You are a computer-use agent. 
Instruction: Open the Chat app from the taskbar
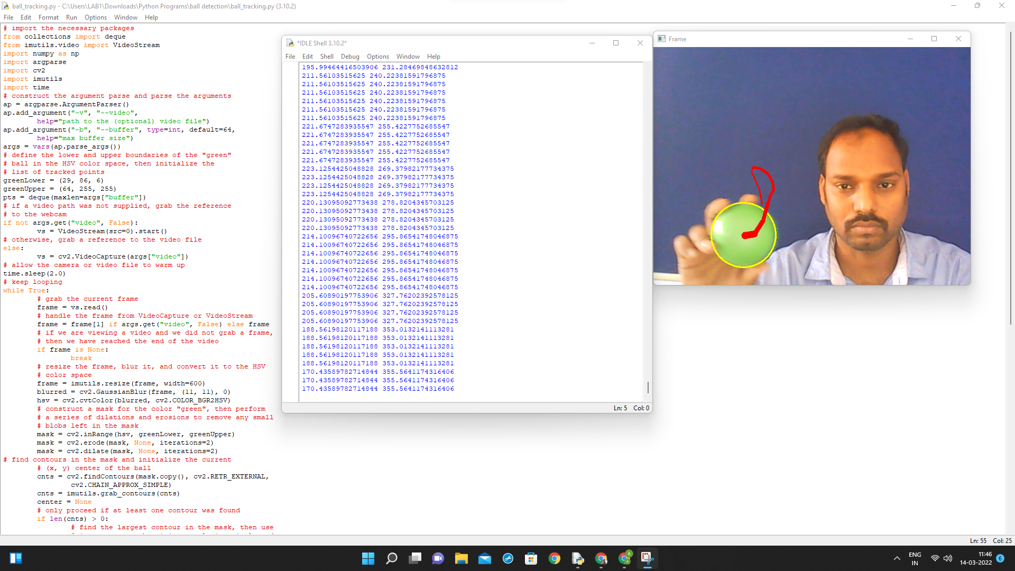pos(438,558)
